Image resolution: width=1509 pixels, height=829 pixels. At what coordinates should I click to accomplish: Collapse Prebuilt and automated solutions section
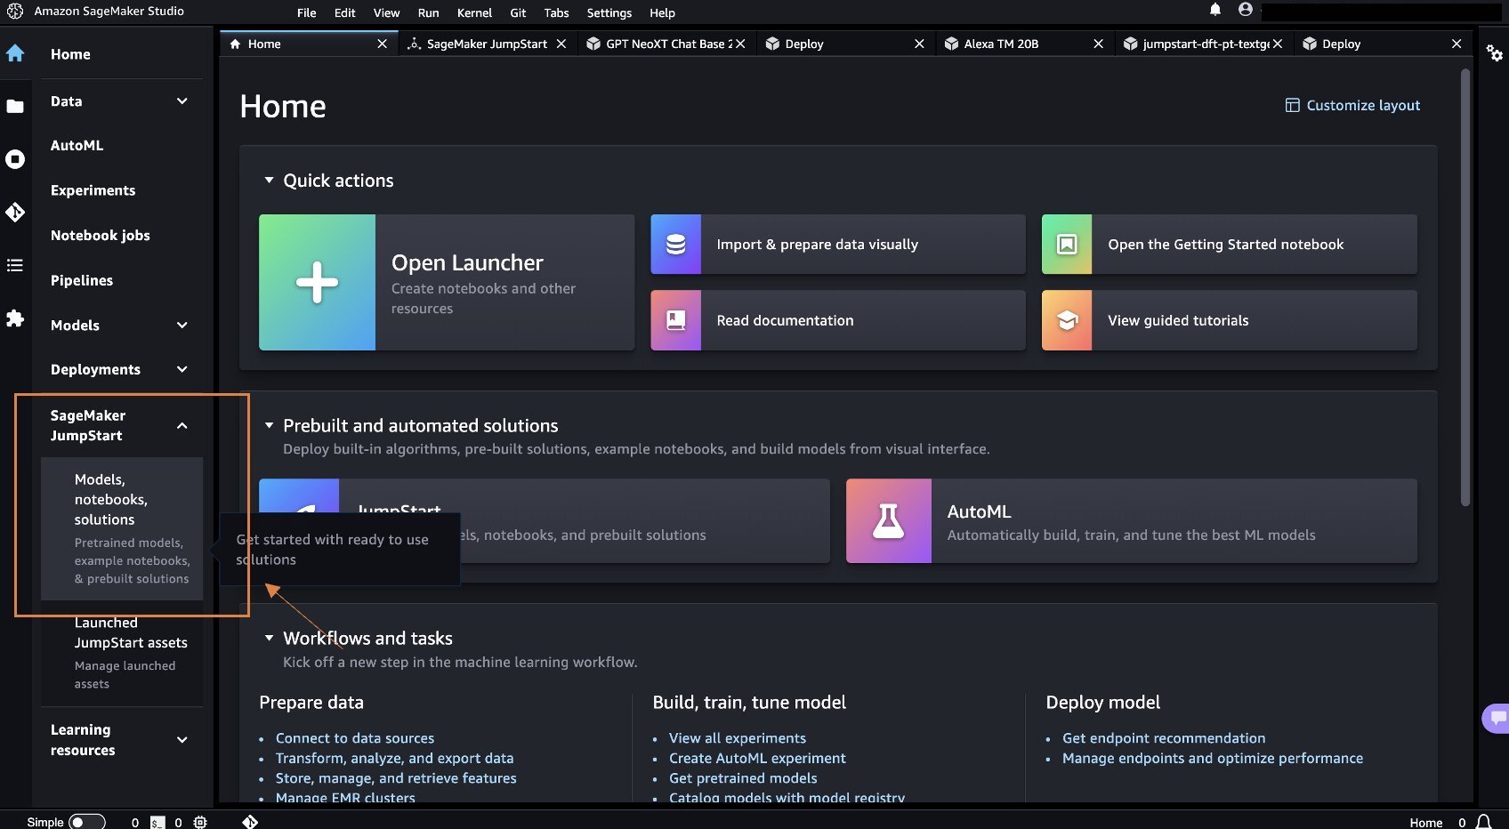(269, 426)
